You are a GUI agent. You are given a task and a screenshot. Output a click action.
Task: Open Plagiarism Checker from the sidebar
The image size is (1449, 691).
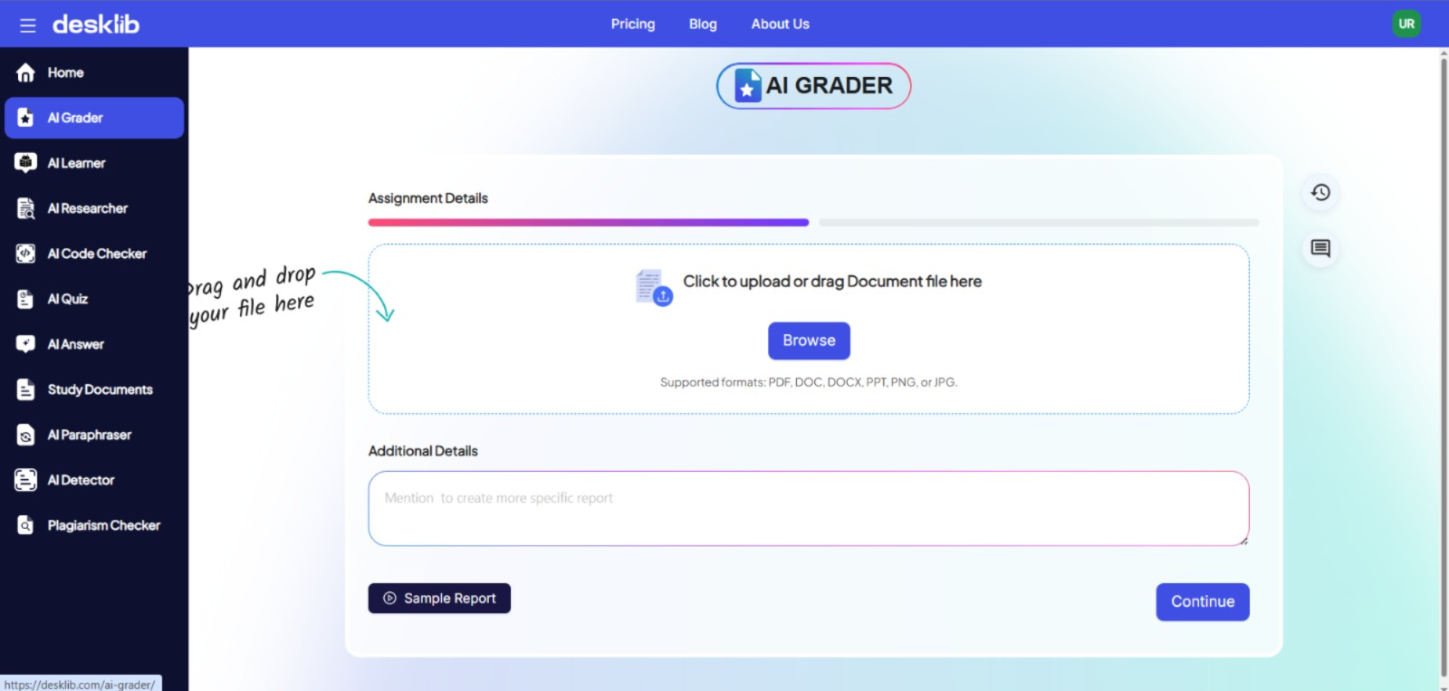(x=94, y=525)
